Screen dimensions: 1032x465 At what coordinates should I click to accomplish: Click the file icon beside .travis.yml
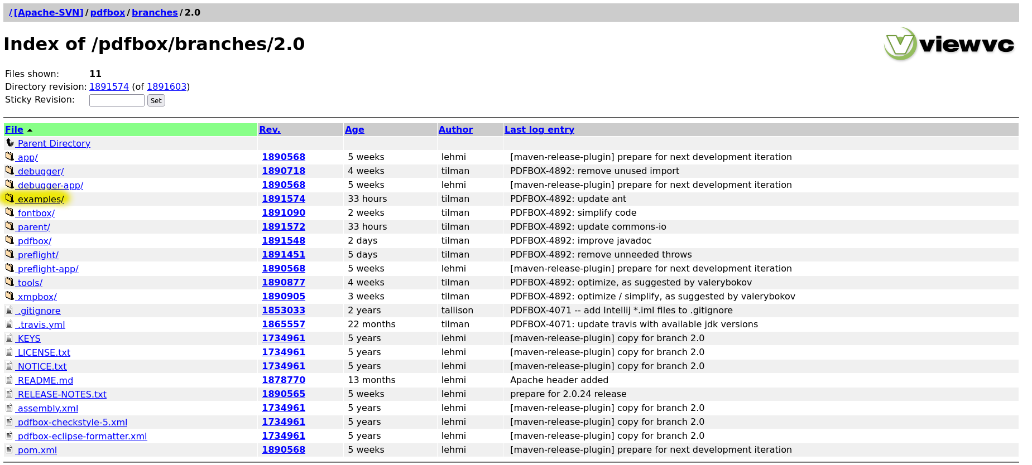point(9,324)
